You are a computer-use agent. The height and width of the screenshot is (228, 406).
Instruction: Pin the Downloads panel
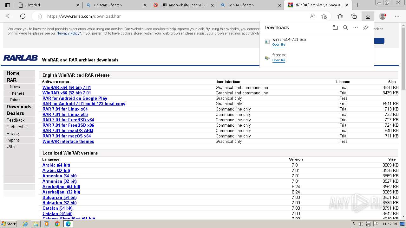click(366, 28)
